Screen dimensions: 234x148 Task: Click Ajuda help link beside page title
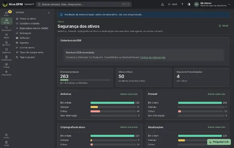224,26
